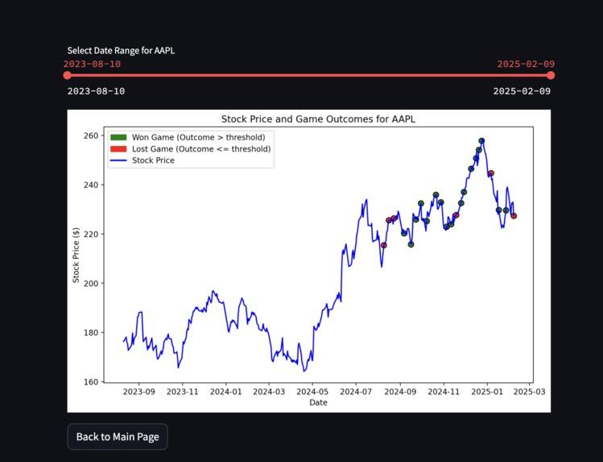
Task: Click the 2024-09 x-axis tick label
Action: pos(400,392)
